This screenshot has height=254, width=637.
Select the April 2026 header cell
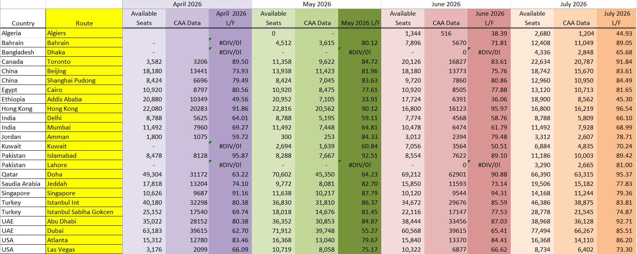coord(187,4)
